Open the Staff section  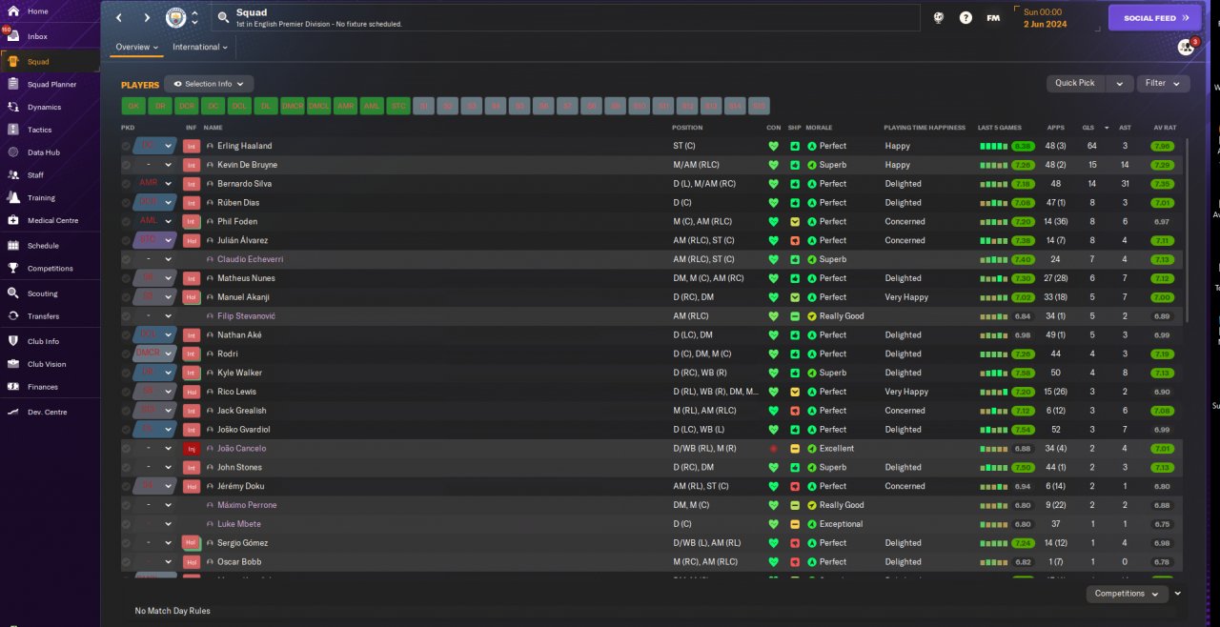click(x=35, y=175)
